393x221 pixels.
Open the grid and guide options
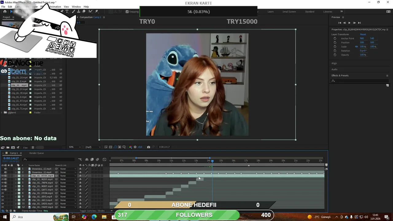tap(124, 147)
